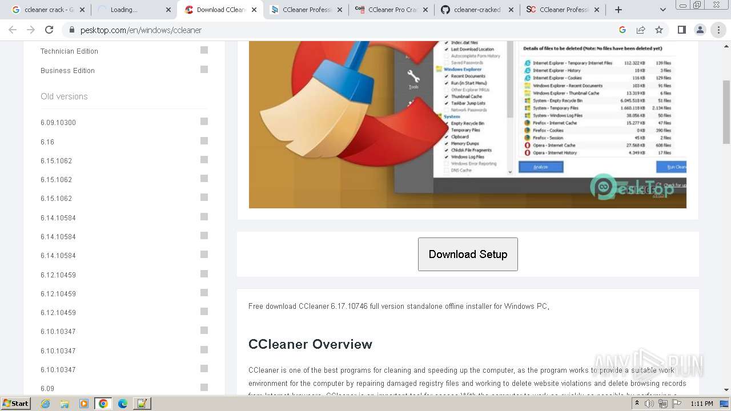Click the page's vertical scrollbar thumb
The width and height of the screenshot is (731, 411).
726,112
